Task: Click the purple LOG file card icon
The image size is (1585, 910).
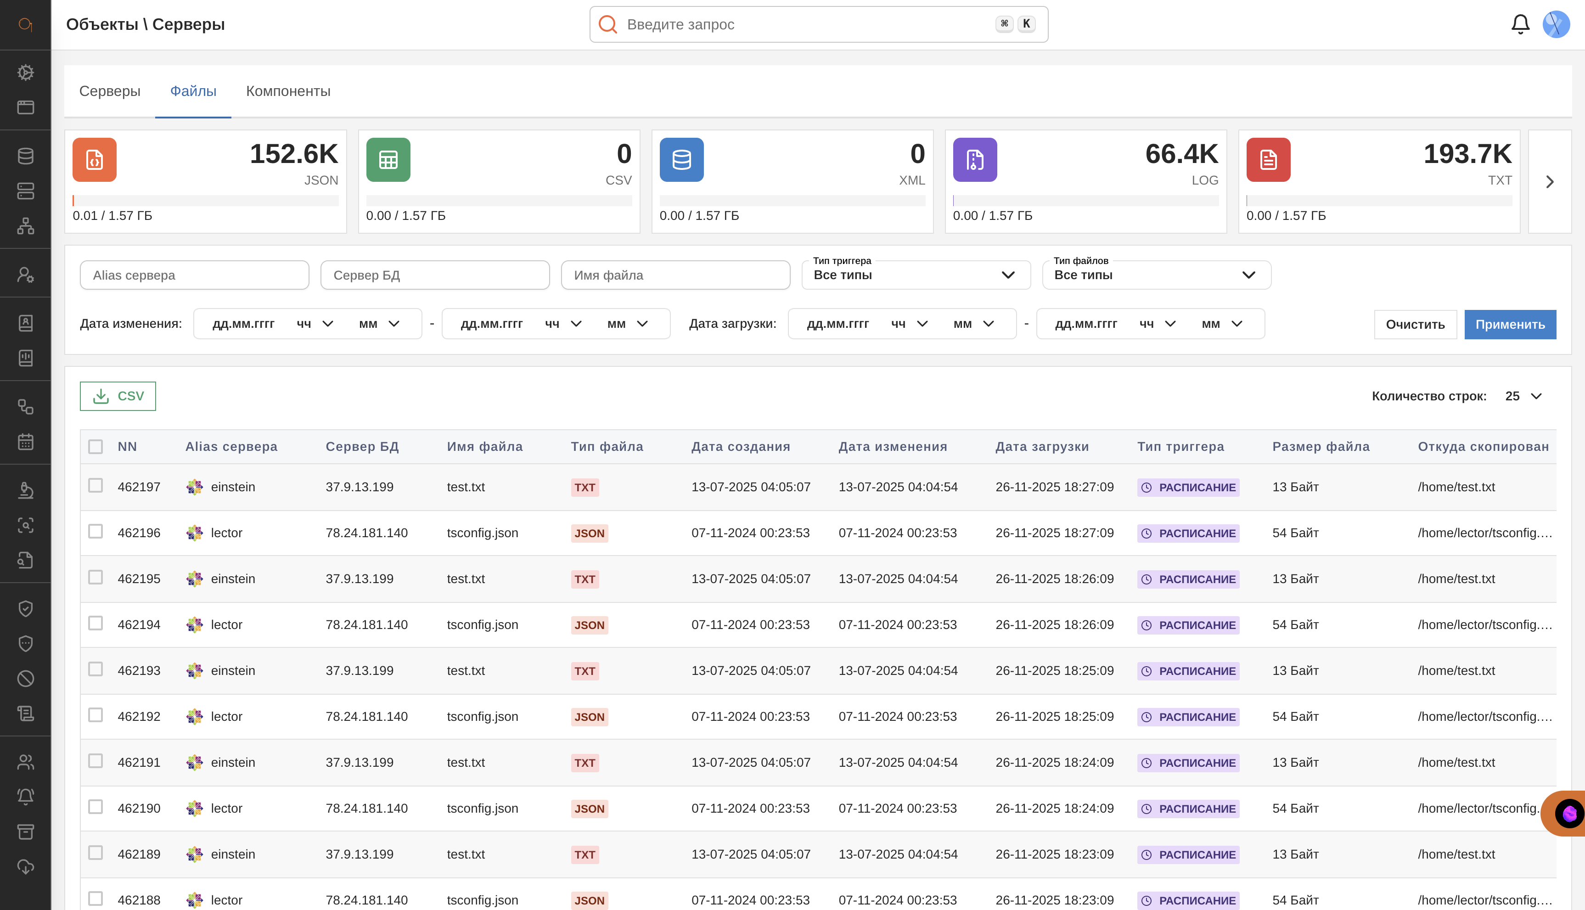Action: (x=974, y=160)
